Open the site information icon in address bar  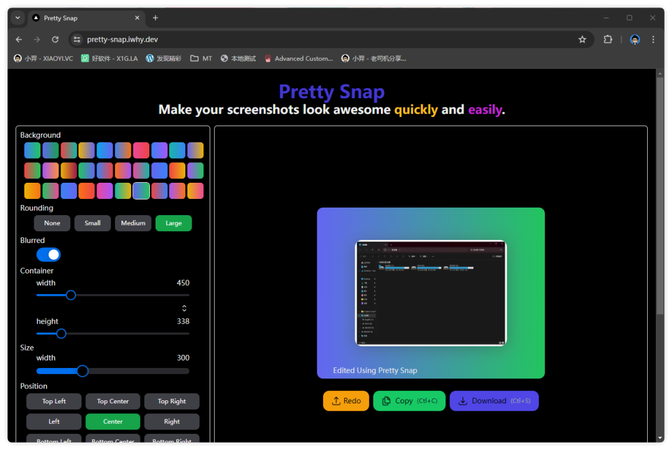(77, 39)
